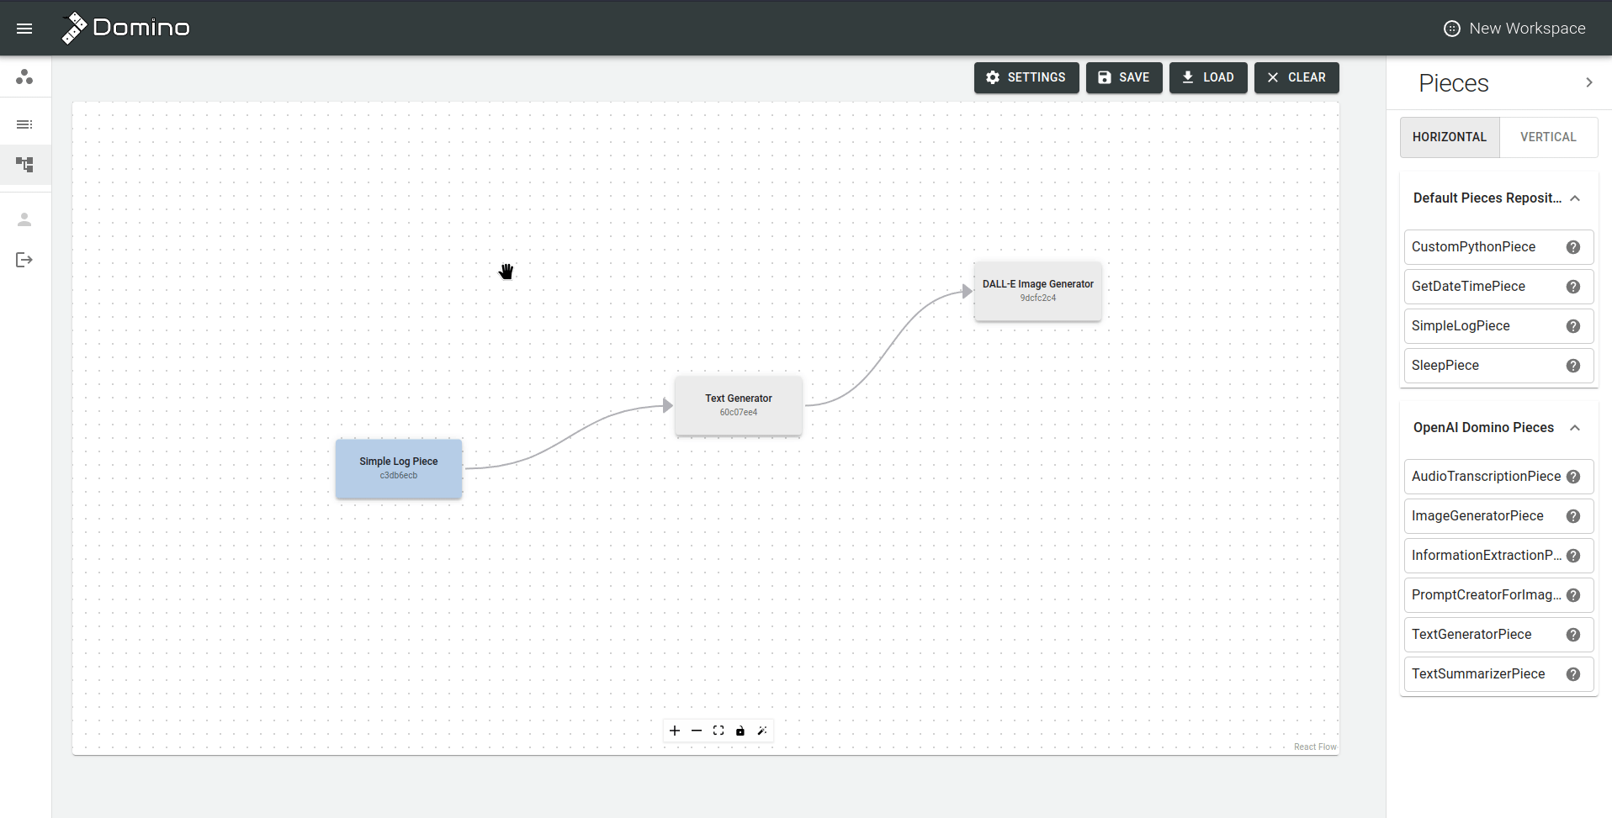Zoom in with the plus control
The image size is (1612, 818).
[x=675, y=731]
